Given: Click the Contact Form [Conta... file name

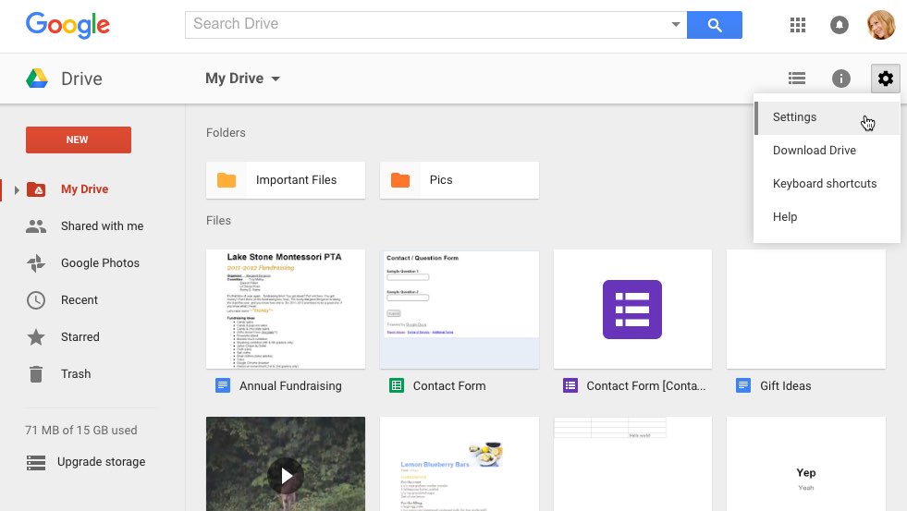Looking at the screenshot, I should pos(646,385).
